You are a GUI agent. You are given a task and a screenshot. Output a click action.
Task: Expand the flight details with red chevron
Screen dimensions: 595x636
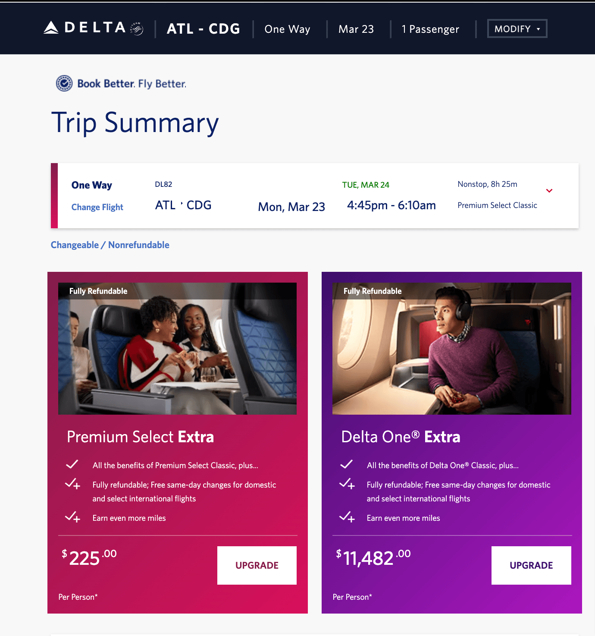pyautogui.click(x=549, y=190)
